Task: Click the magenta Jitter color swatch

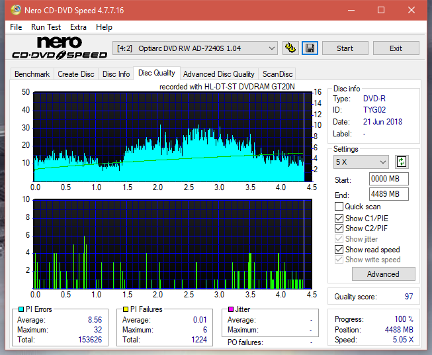Action: coord(231,309)
